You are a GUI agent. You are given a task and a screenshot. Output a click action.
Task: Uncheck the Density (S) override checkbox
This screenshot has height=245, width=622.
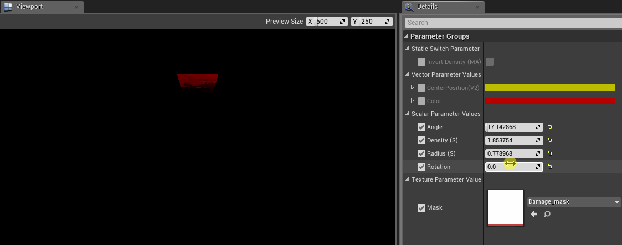(x=421, y=140)
